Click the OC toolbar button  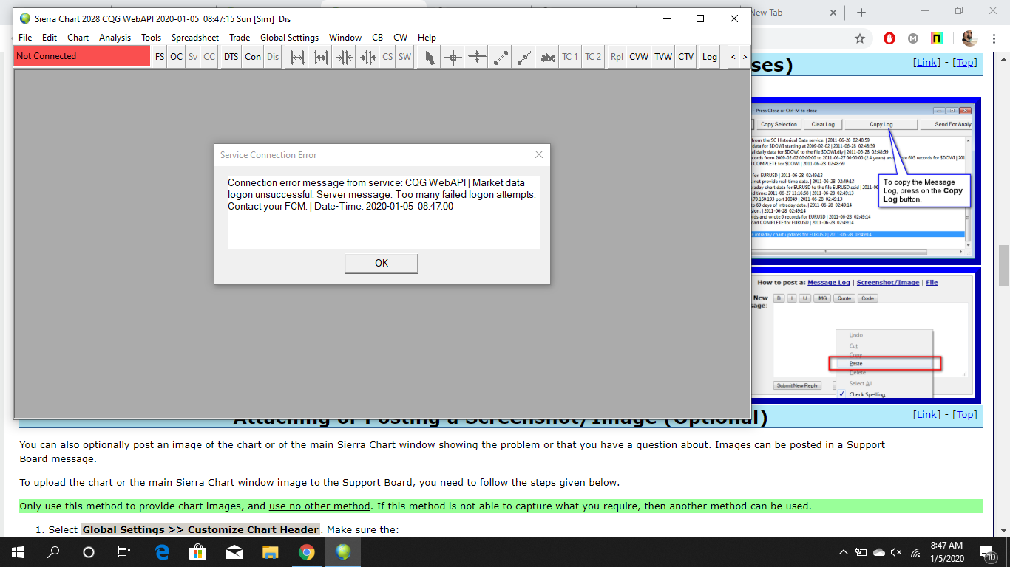pos(176,57)
